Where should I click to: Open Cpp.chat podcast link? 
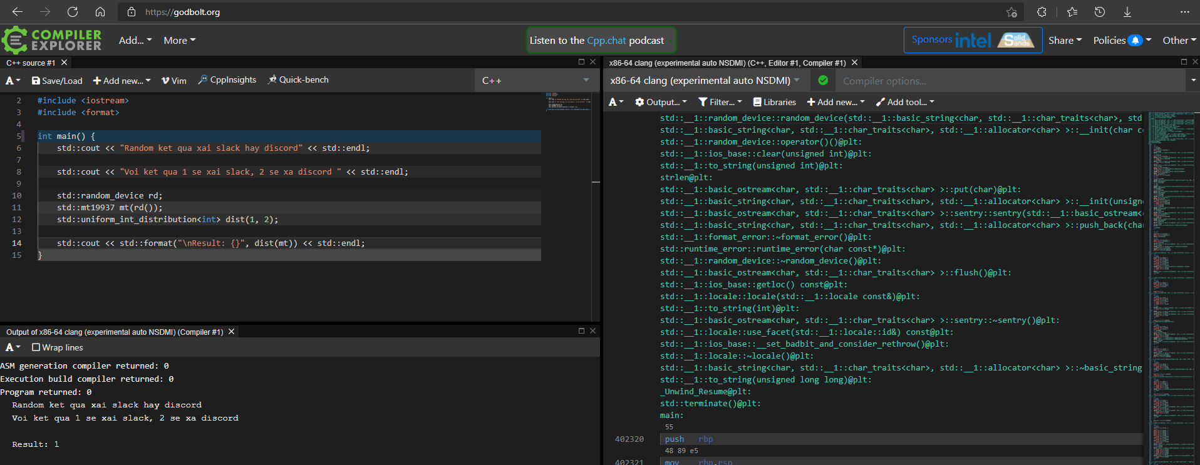(607, 40)
